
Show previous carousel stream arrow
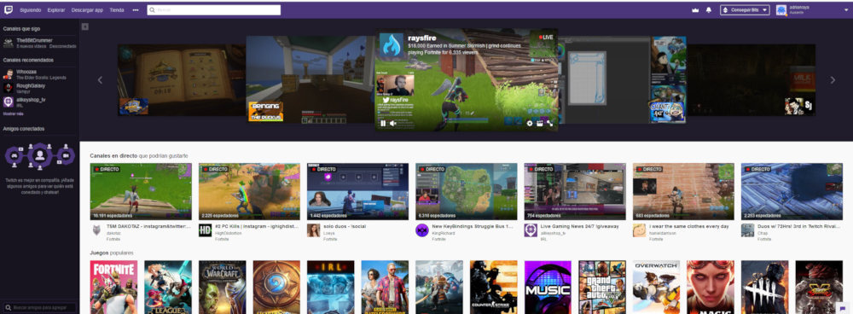(x=100, y=80)
